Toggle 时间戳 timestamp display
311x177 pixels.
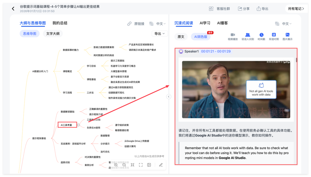(x=261, y=36)
